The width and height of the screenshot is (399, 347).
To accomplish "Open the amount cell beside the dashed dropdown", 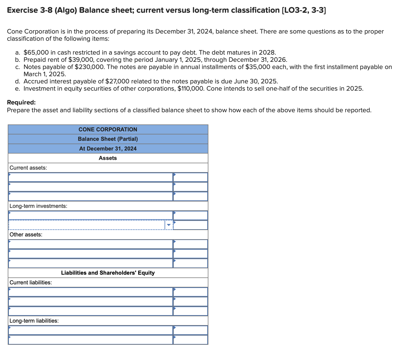I will (x=190, y=225).
